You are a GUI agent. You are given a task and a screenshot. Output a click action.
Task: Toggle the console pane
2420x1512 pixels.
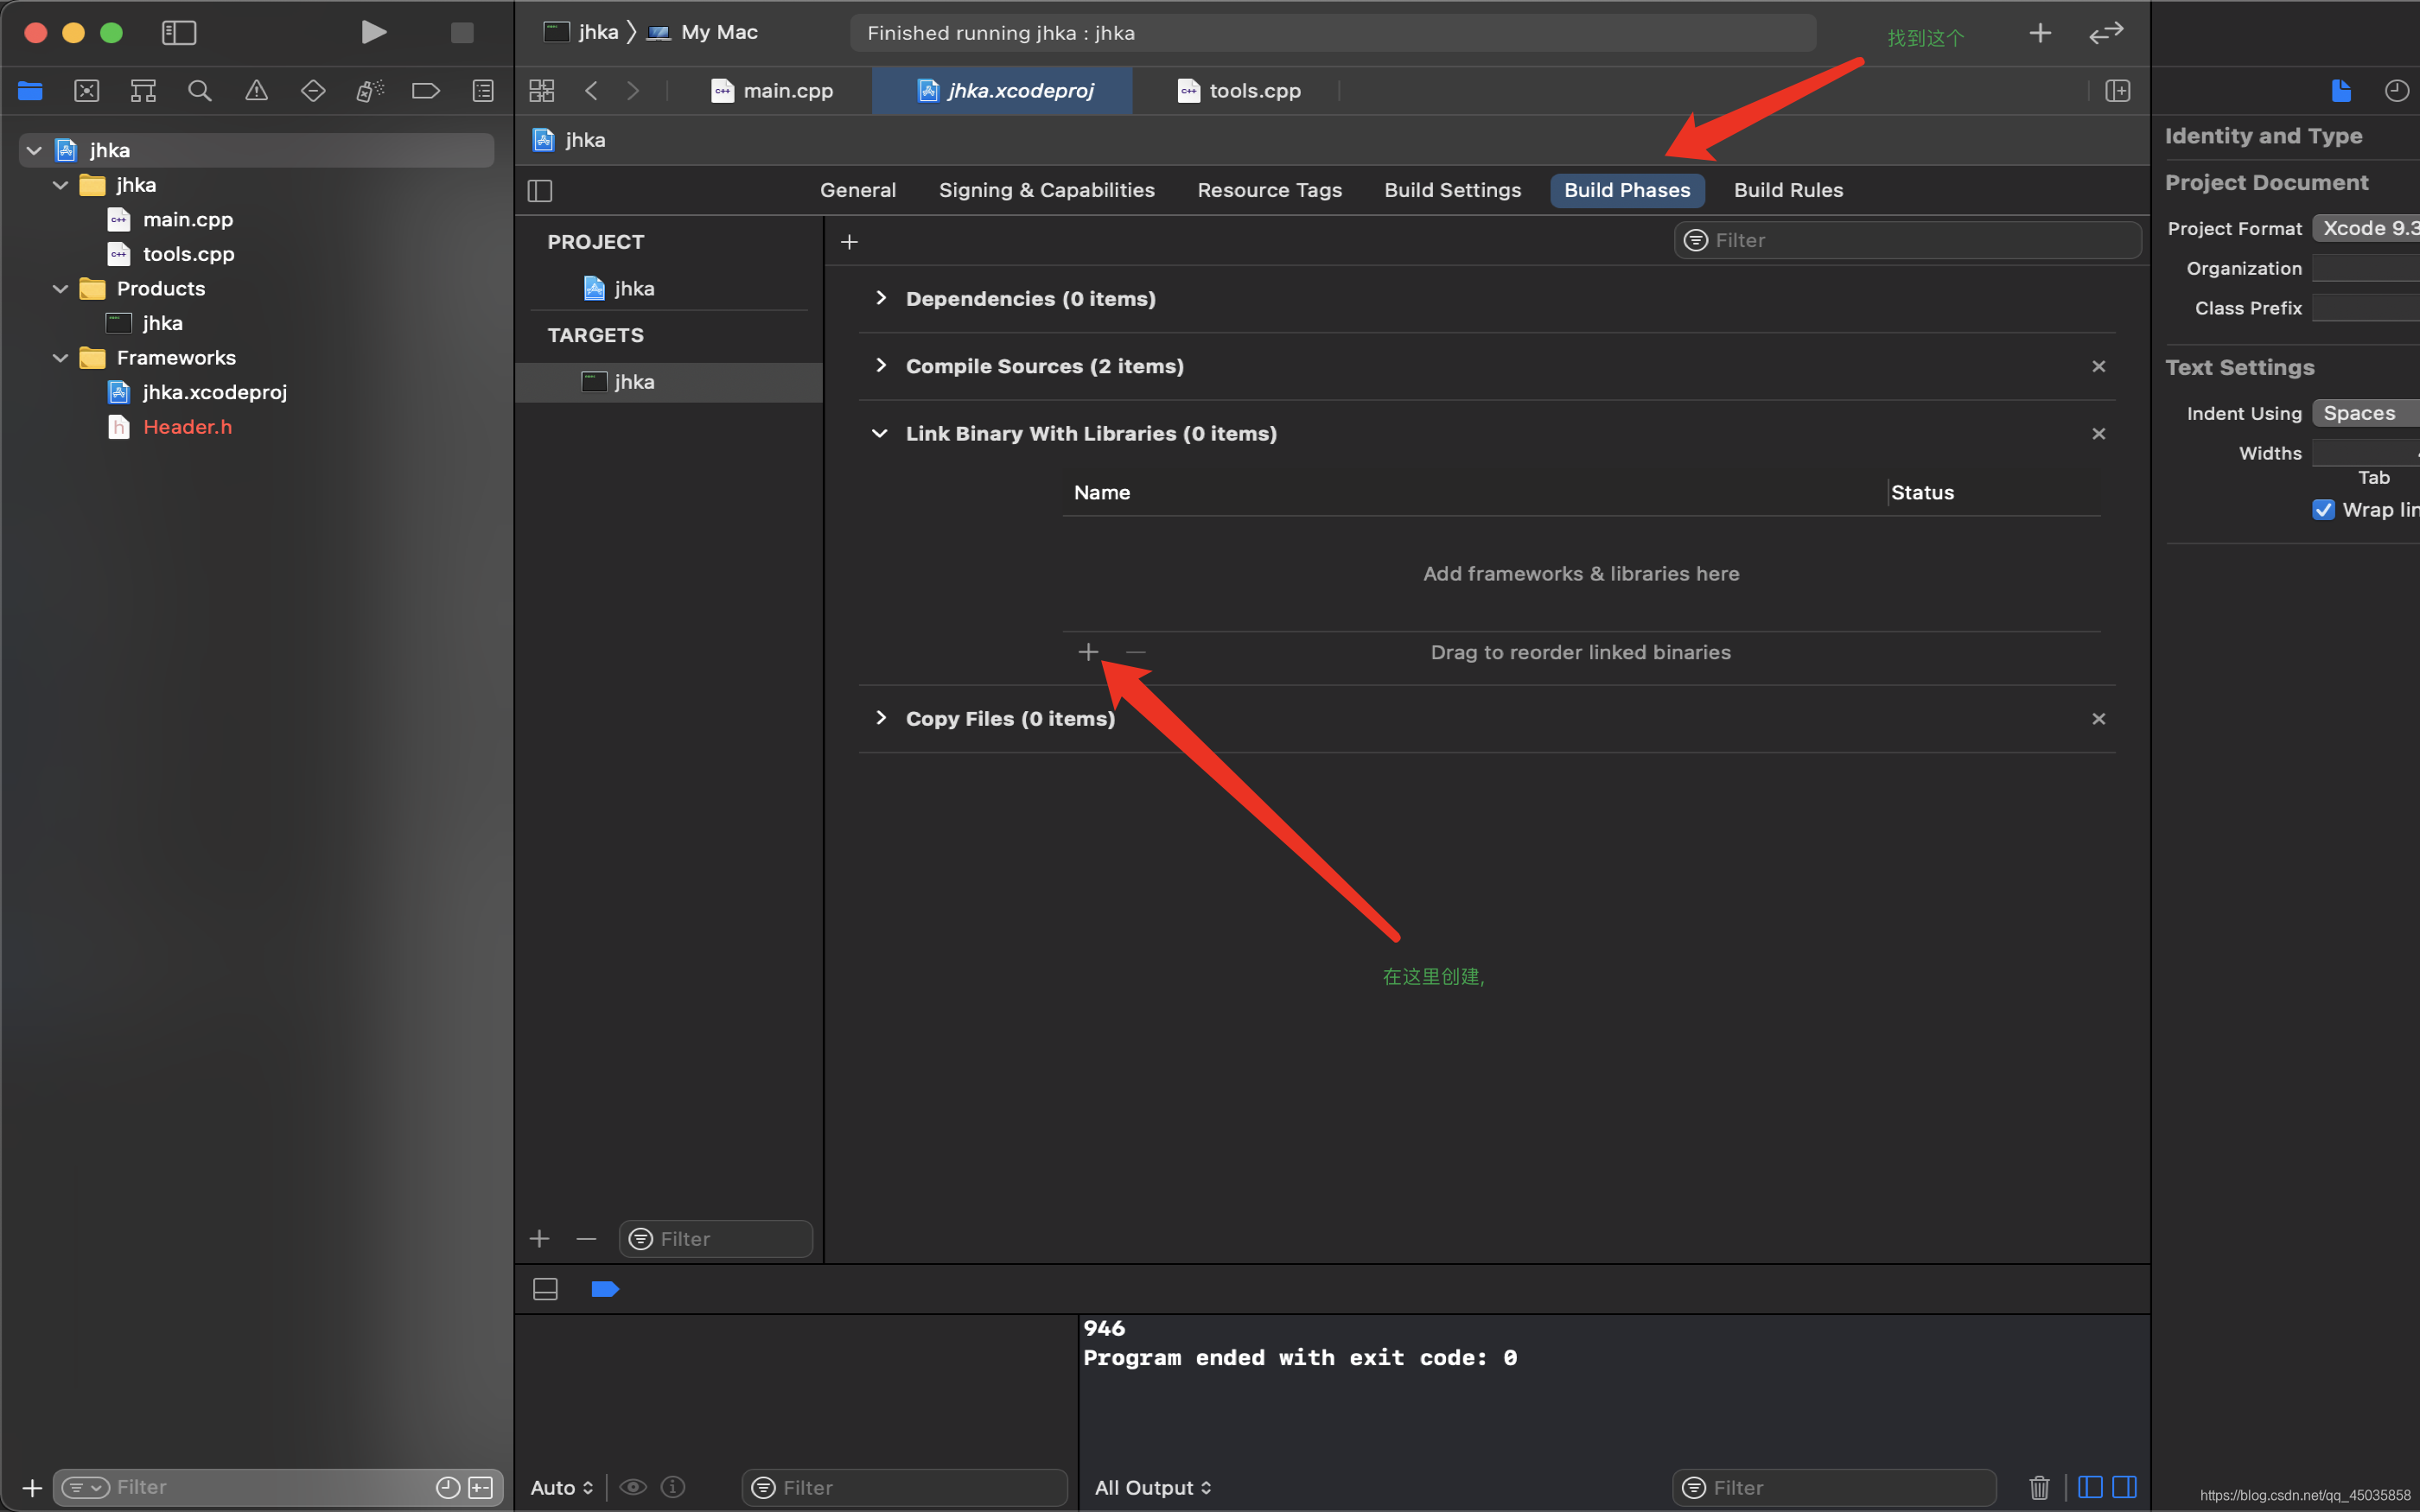point(2124,1487)
